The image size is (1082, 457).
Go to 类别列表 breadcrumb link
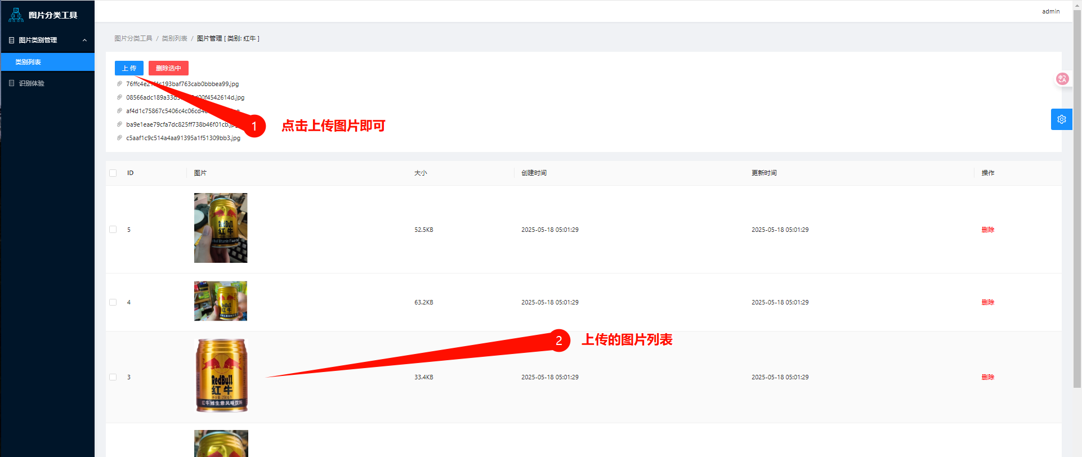(175, 38)
